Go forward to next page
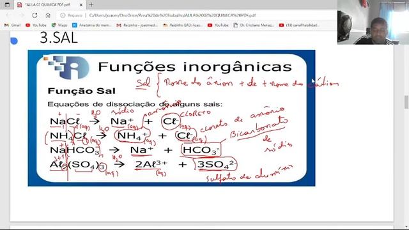The width and height of the screenshot is (409, 230). pos(22,15)
